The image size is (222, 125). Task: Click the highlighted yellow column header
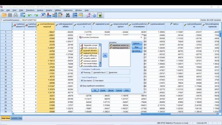(46, 26)
